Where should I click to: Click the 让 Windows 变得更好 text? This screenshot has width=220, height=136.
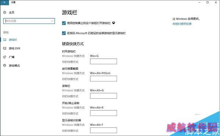click(x=186, y=19)
